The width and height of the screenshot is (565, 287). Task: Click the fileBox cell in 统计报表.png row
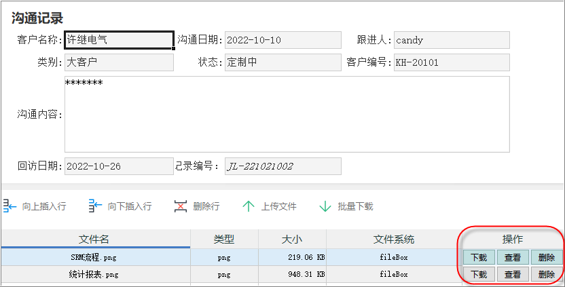click(x=394, y=274)
